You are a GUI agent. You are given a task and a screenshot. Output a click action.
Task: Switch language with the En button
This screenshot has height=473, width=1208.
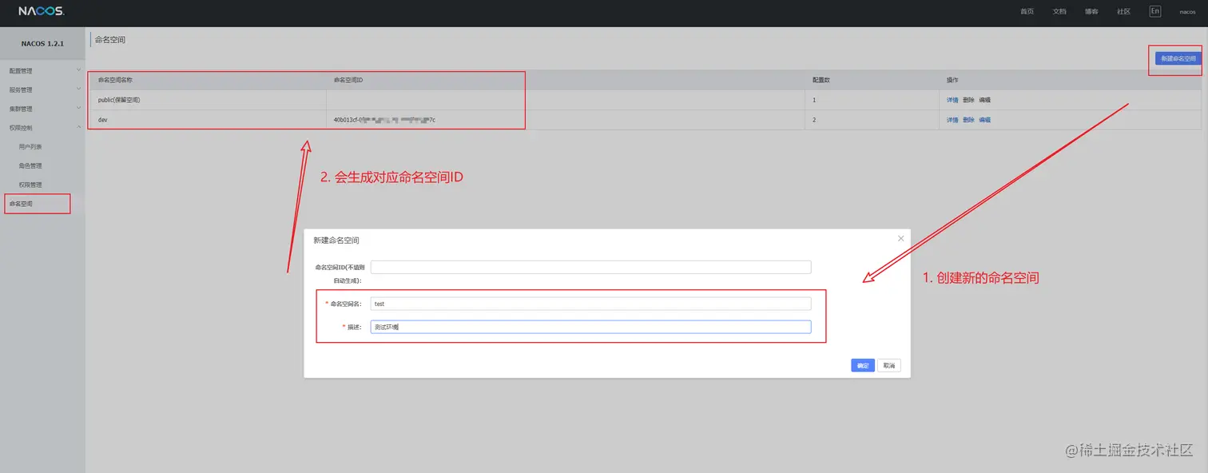1155,11
